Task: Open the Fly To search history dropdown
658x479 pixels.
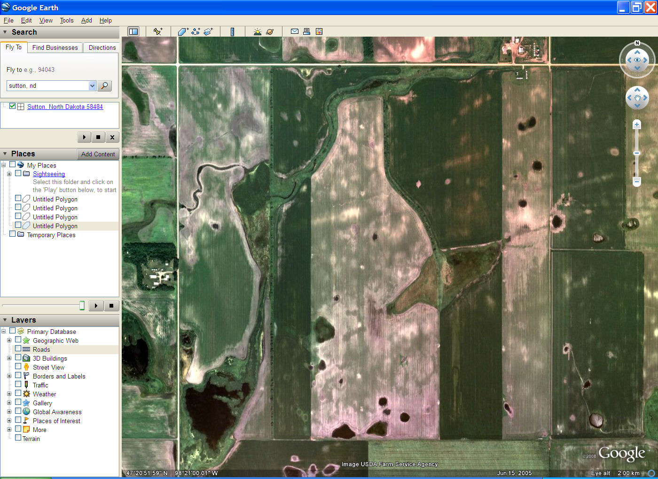Action: pos(92,85)
